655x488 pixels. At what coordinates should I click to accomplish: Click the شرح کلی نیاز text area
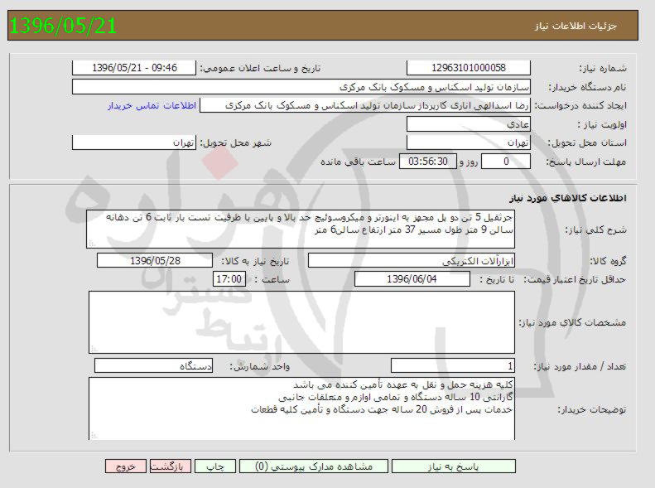pos(301,230)
